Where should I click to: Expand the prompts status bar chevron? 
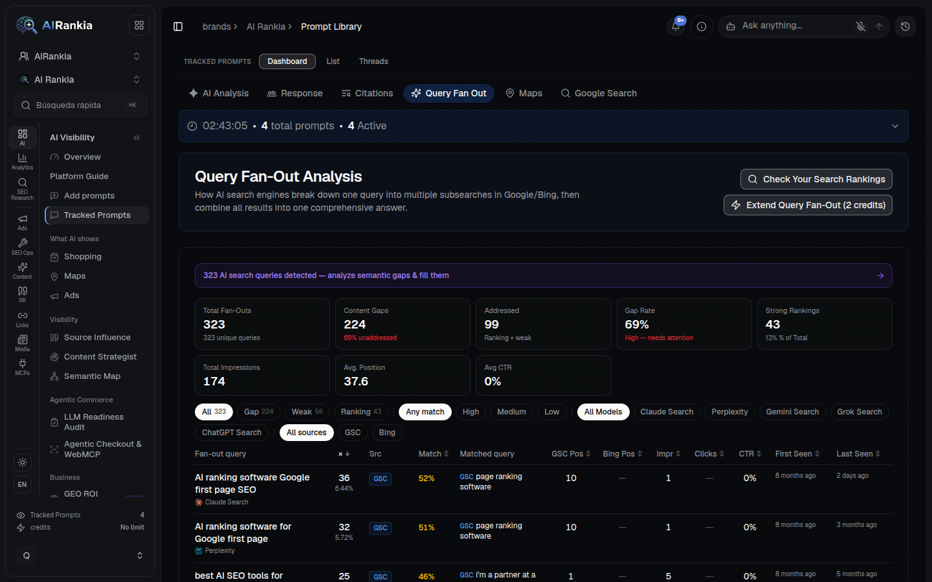895,126
